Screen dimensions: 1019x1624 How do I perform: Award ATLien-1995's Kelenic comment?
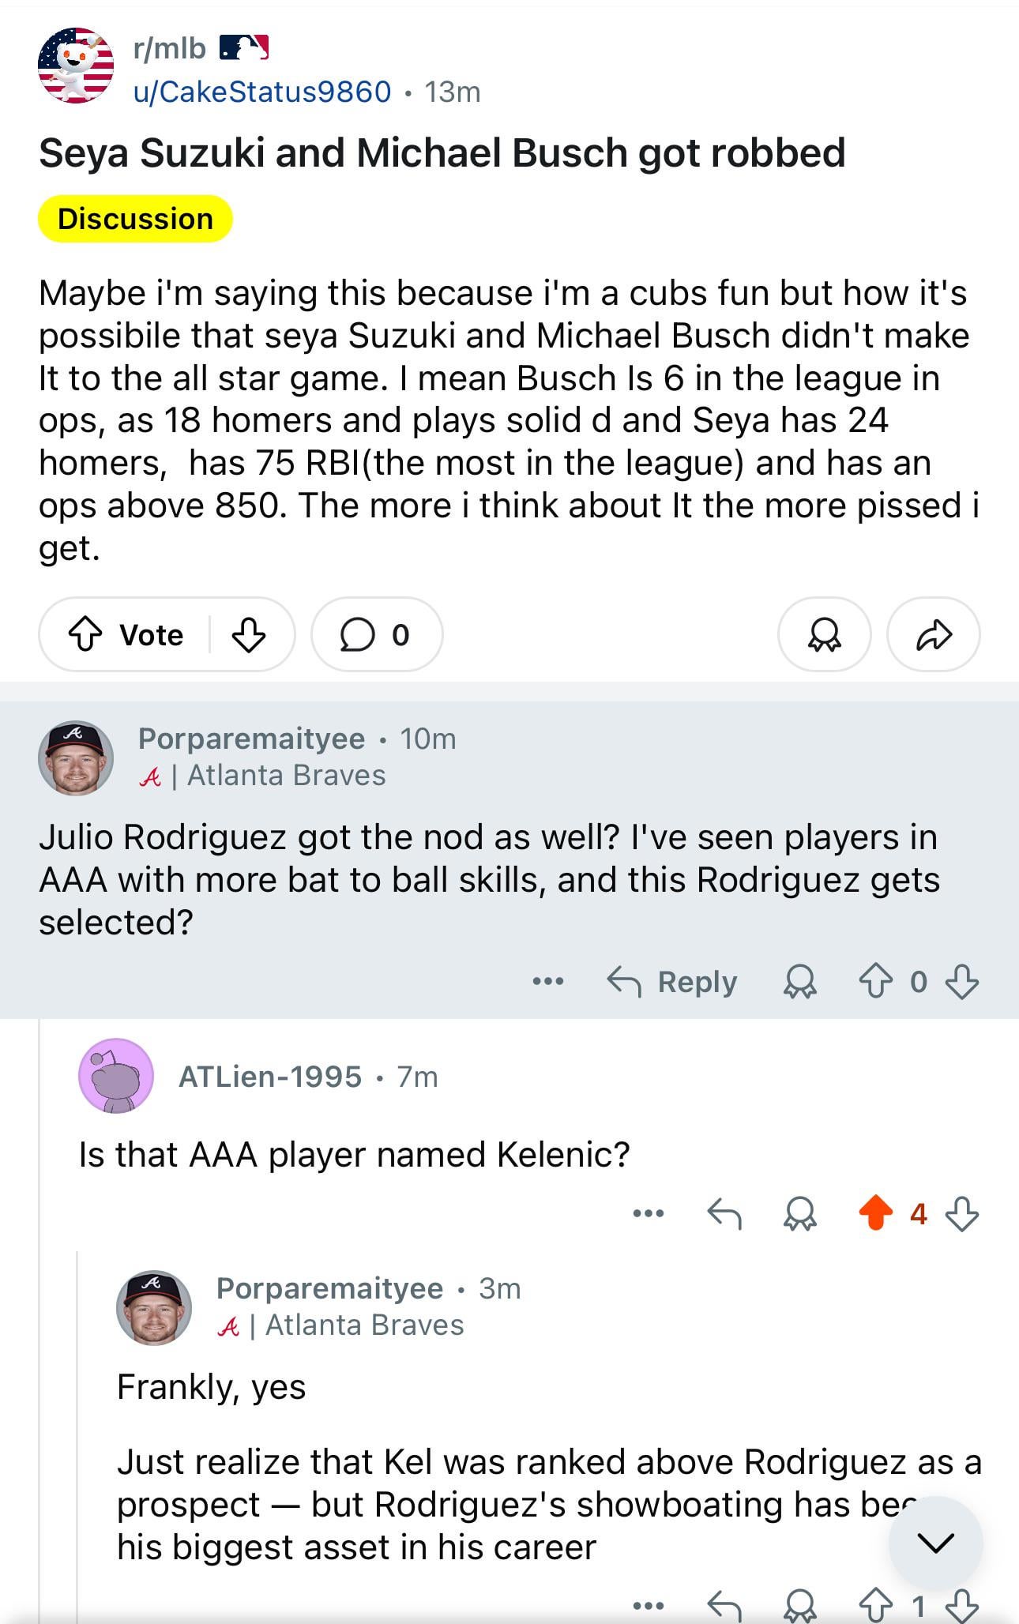click(x=799, y=1213)
